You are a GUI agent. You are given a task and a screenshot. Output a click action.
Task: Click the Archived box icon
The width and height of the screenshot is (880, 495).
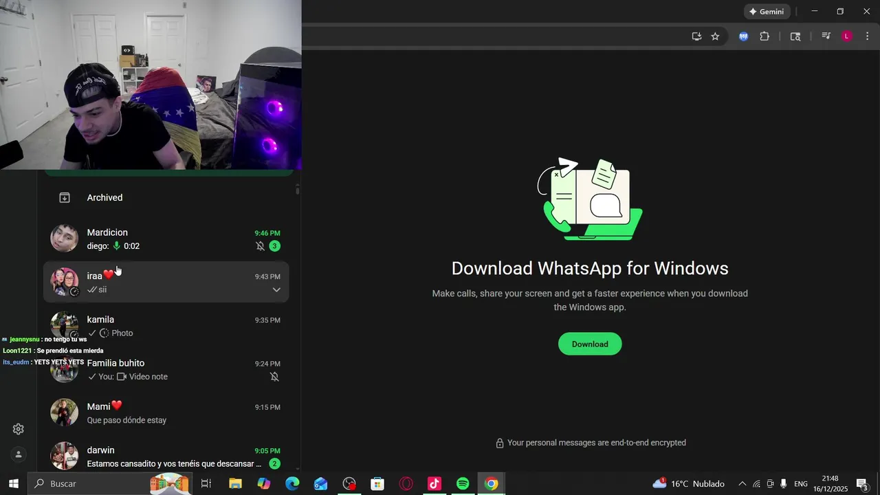(65, 197)
